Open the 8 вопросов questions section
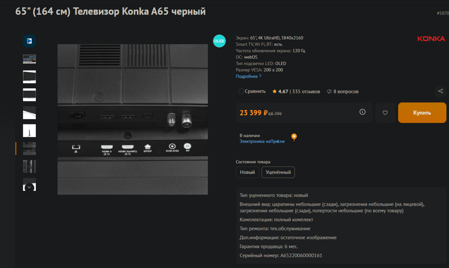 (343, 92)
